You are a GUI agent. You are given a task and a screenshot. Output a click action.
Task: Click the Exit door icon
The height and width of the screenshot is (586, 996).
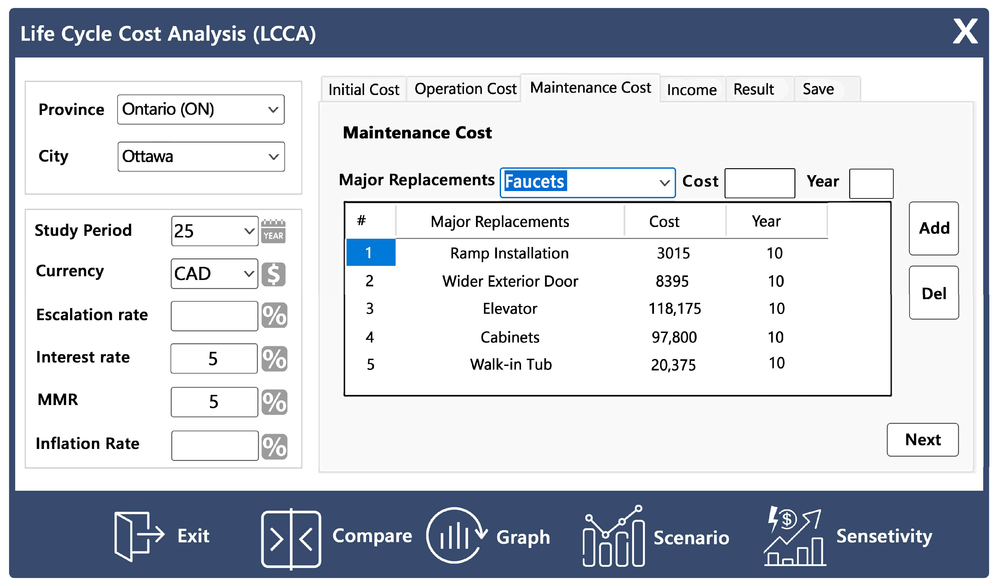coord(138,536)
